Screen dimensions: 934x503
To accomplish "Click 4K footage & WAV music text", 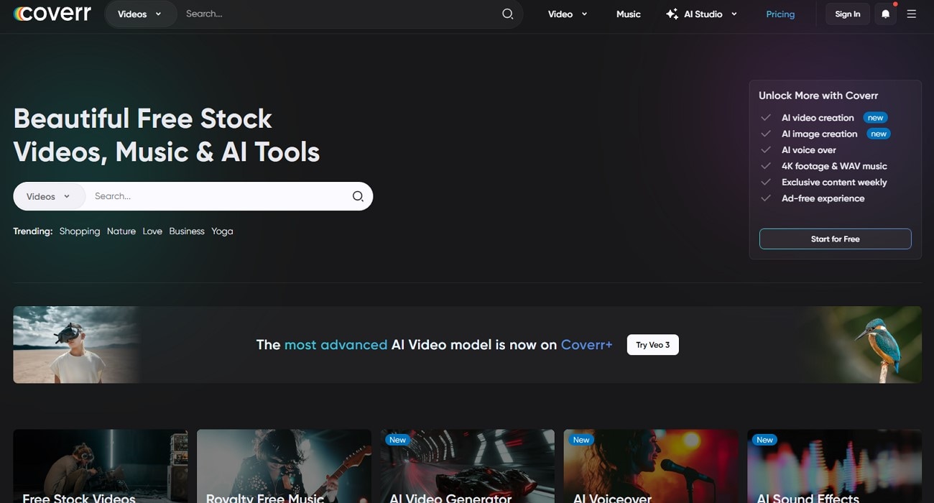I will pyautogui.click(x=834, y=166).
